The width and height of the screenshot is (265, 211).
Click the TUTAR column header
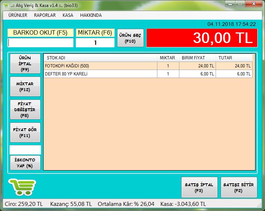point(234,58)
